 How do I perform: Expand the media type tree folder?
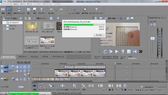(x=4, y=29)
